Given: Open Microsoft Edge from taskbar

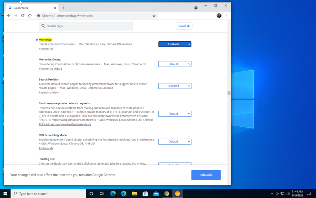Looking at the screenshot, I should click(x=113, y=193).
